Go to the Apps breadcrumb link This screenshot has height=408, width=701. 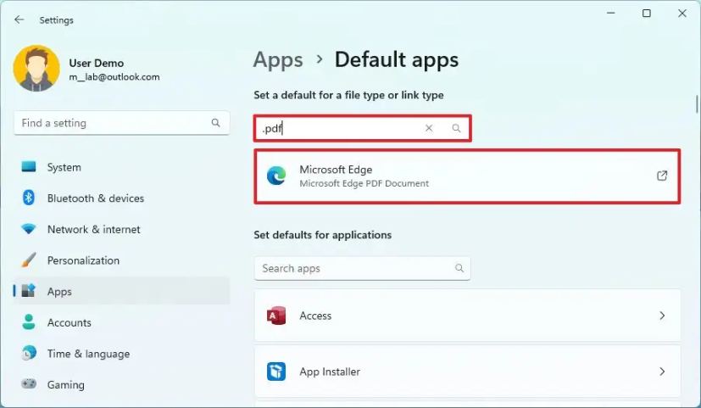pos(278,60)
